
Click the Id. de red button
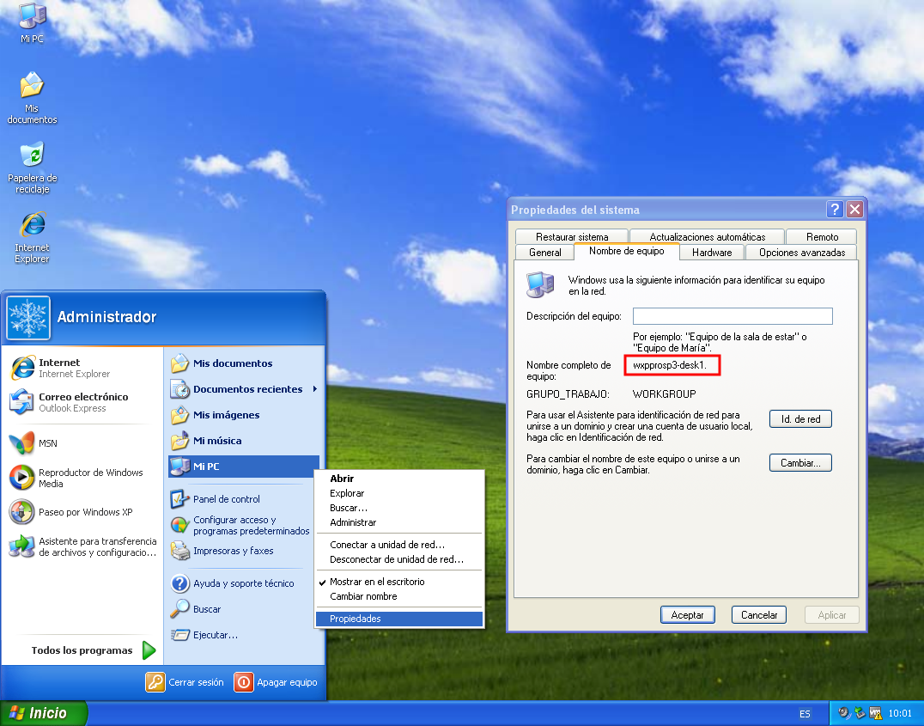[800, 418]
